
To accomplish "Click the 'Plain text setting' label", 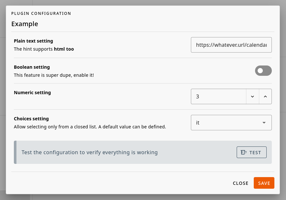I will (x=34, y=41).
